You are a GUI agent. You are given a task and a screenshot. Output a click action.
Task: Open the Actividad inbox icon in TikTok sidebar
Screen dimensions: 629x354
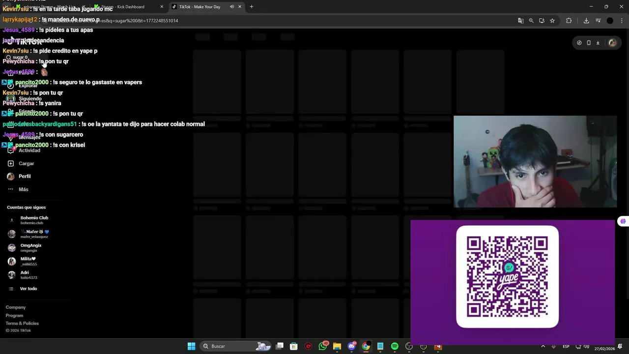(10, 150)
